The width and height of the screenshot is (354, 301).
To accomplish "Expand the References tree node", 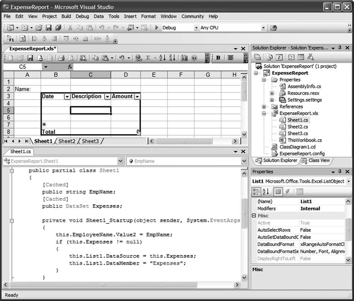I will point(264,107).
